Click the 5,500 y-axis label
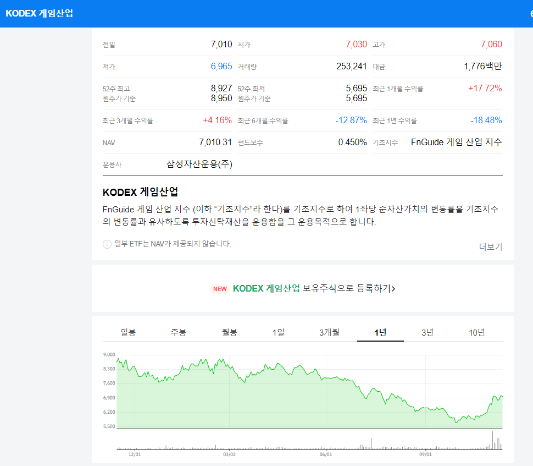Screen dimensions: 533x466 [109, 426]
